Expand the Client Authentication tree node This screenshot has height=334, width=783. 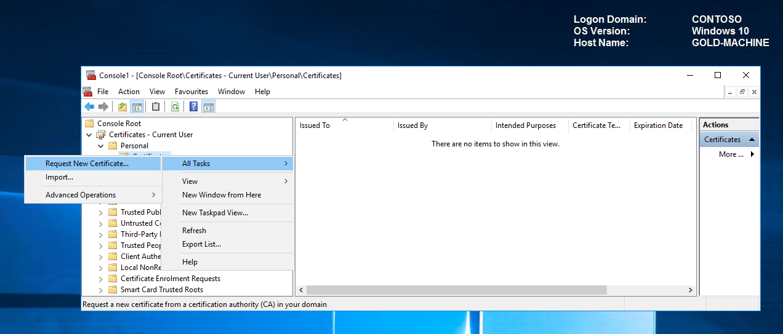101,256
